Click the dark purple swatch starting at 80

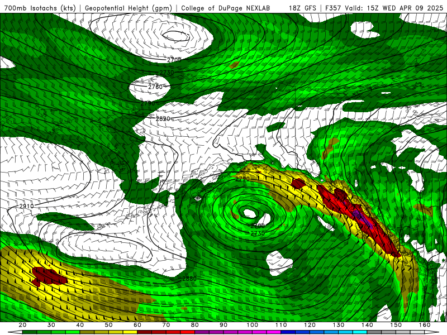202,332
